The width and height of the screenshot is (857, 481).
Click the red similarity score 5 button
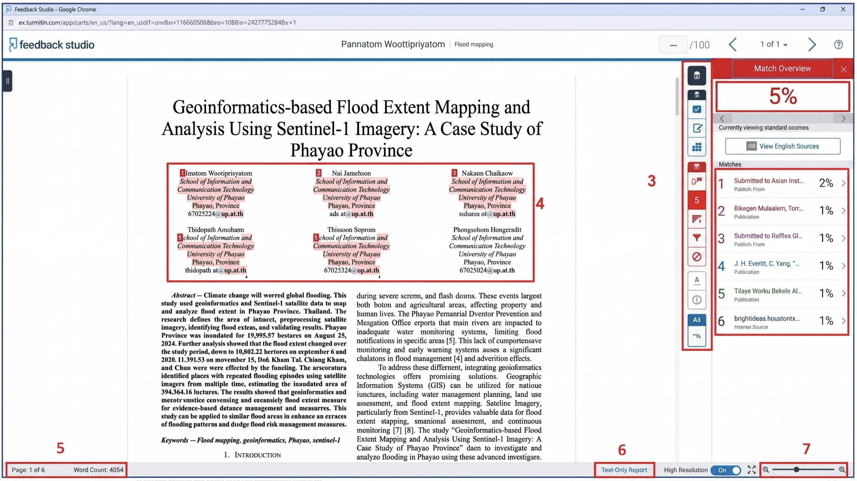[x=697, y=200]
